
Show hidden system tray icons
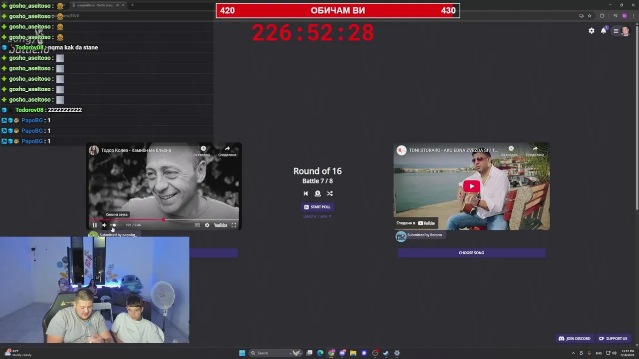[573, 353]
